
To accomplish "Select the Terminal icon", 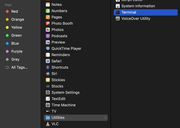I will tap(118, 12).
